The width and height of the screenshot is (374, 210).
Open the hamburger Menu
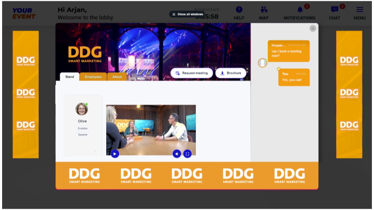click(x=360, y=10)
